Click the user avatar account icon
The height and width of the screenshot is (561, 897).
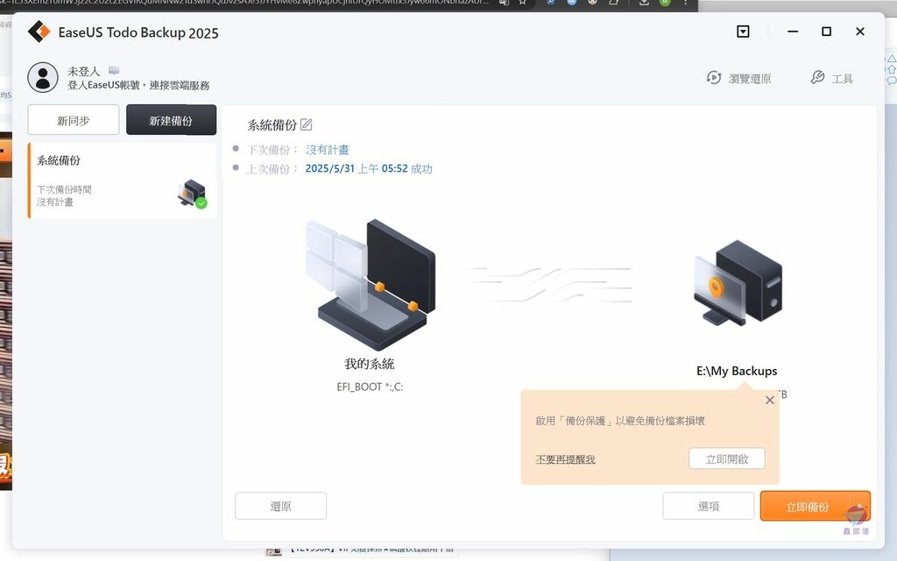pos(42,77)
